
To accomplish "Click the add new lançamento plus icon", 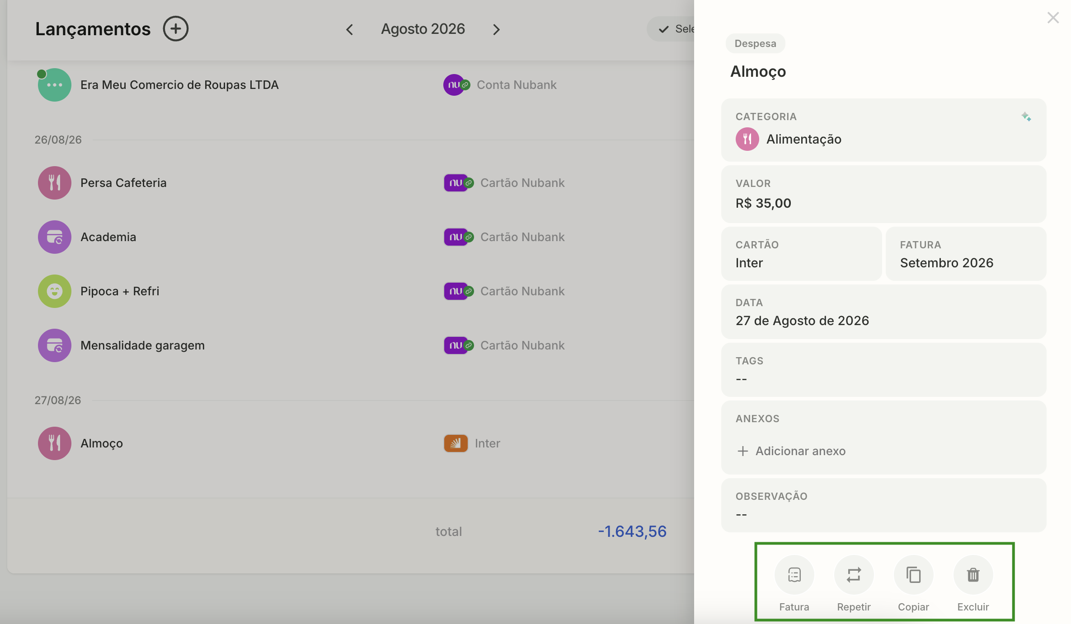I will pos(175,29).
